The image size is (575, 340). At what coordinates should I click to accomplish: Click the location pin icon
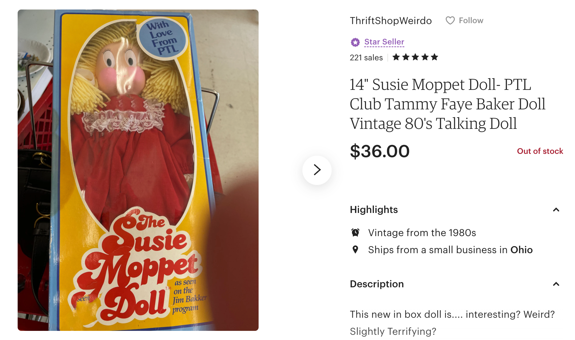pyautogui.click(x=355, y=250)
